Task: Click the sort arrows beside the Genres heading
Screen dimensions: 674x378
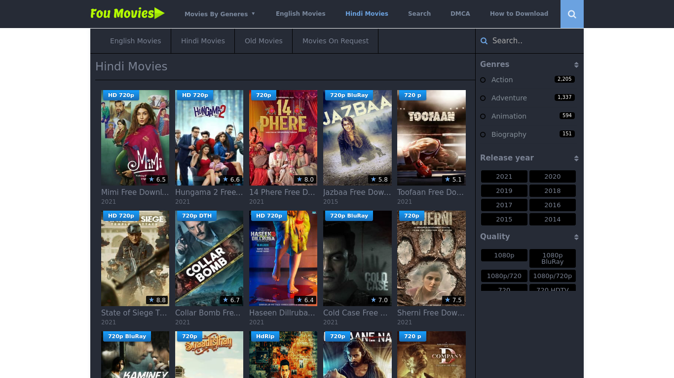Action: click(576, 64)
